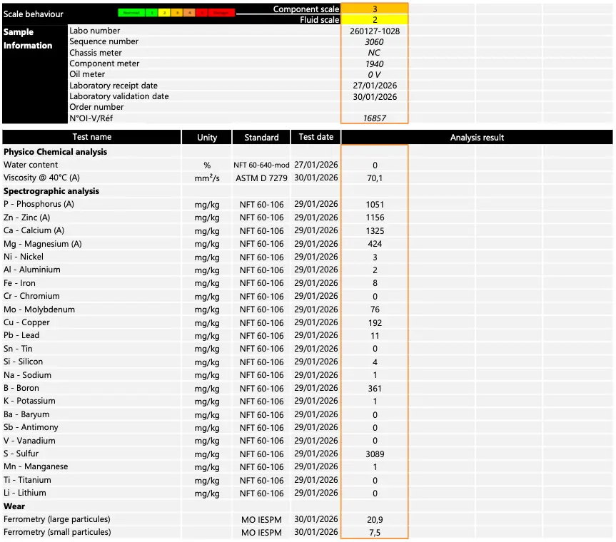The image size is (616, 542).
Task: Click the orange Component scale value cell
Action: pyautogui.click(x=375, y=9)
